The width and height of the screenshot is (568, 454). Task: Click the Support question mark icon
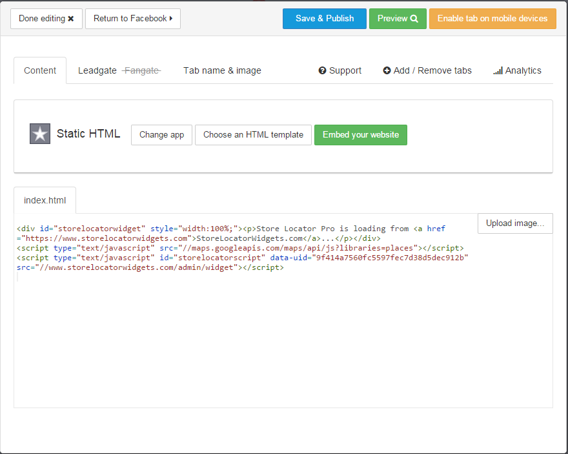point(322,70)
